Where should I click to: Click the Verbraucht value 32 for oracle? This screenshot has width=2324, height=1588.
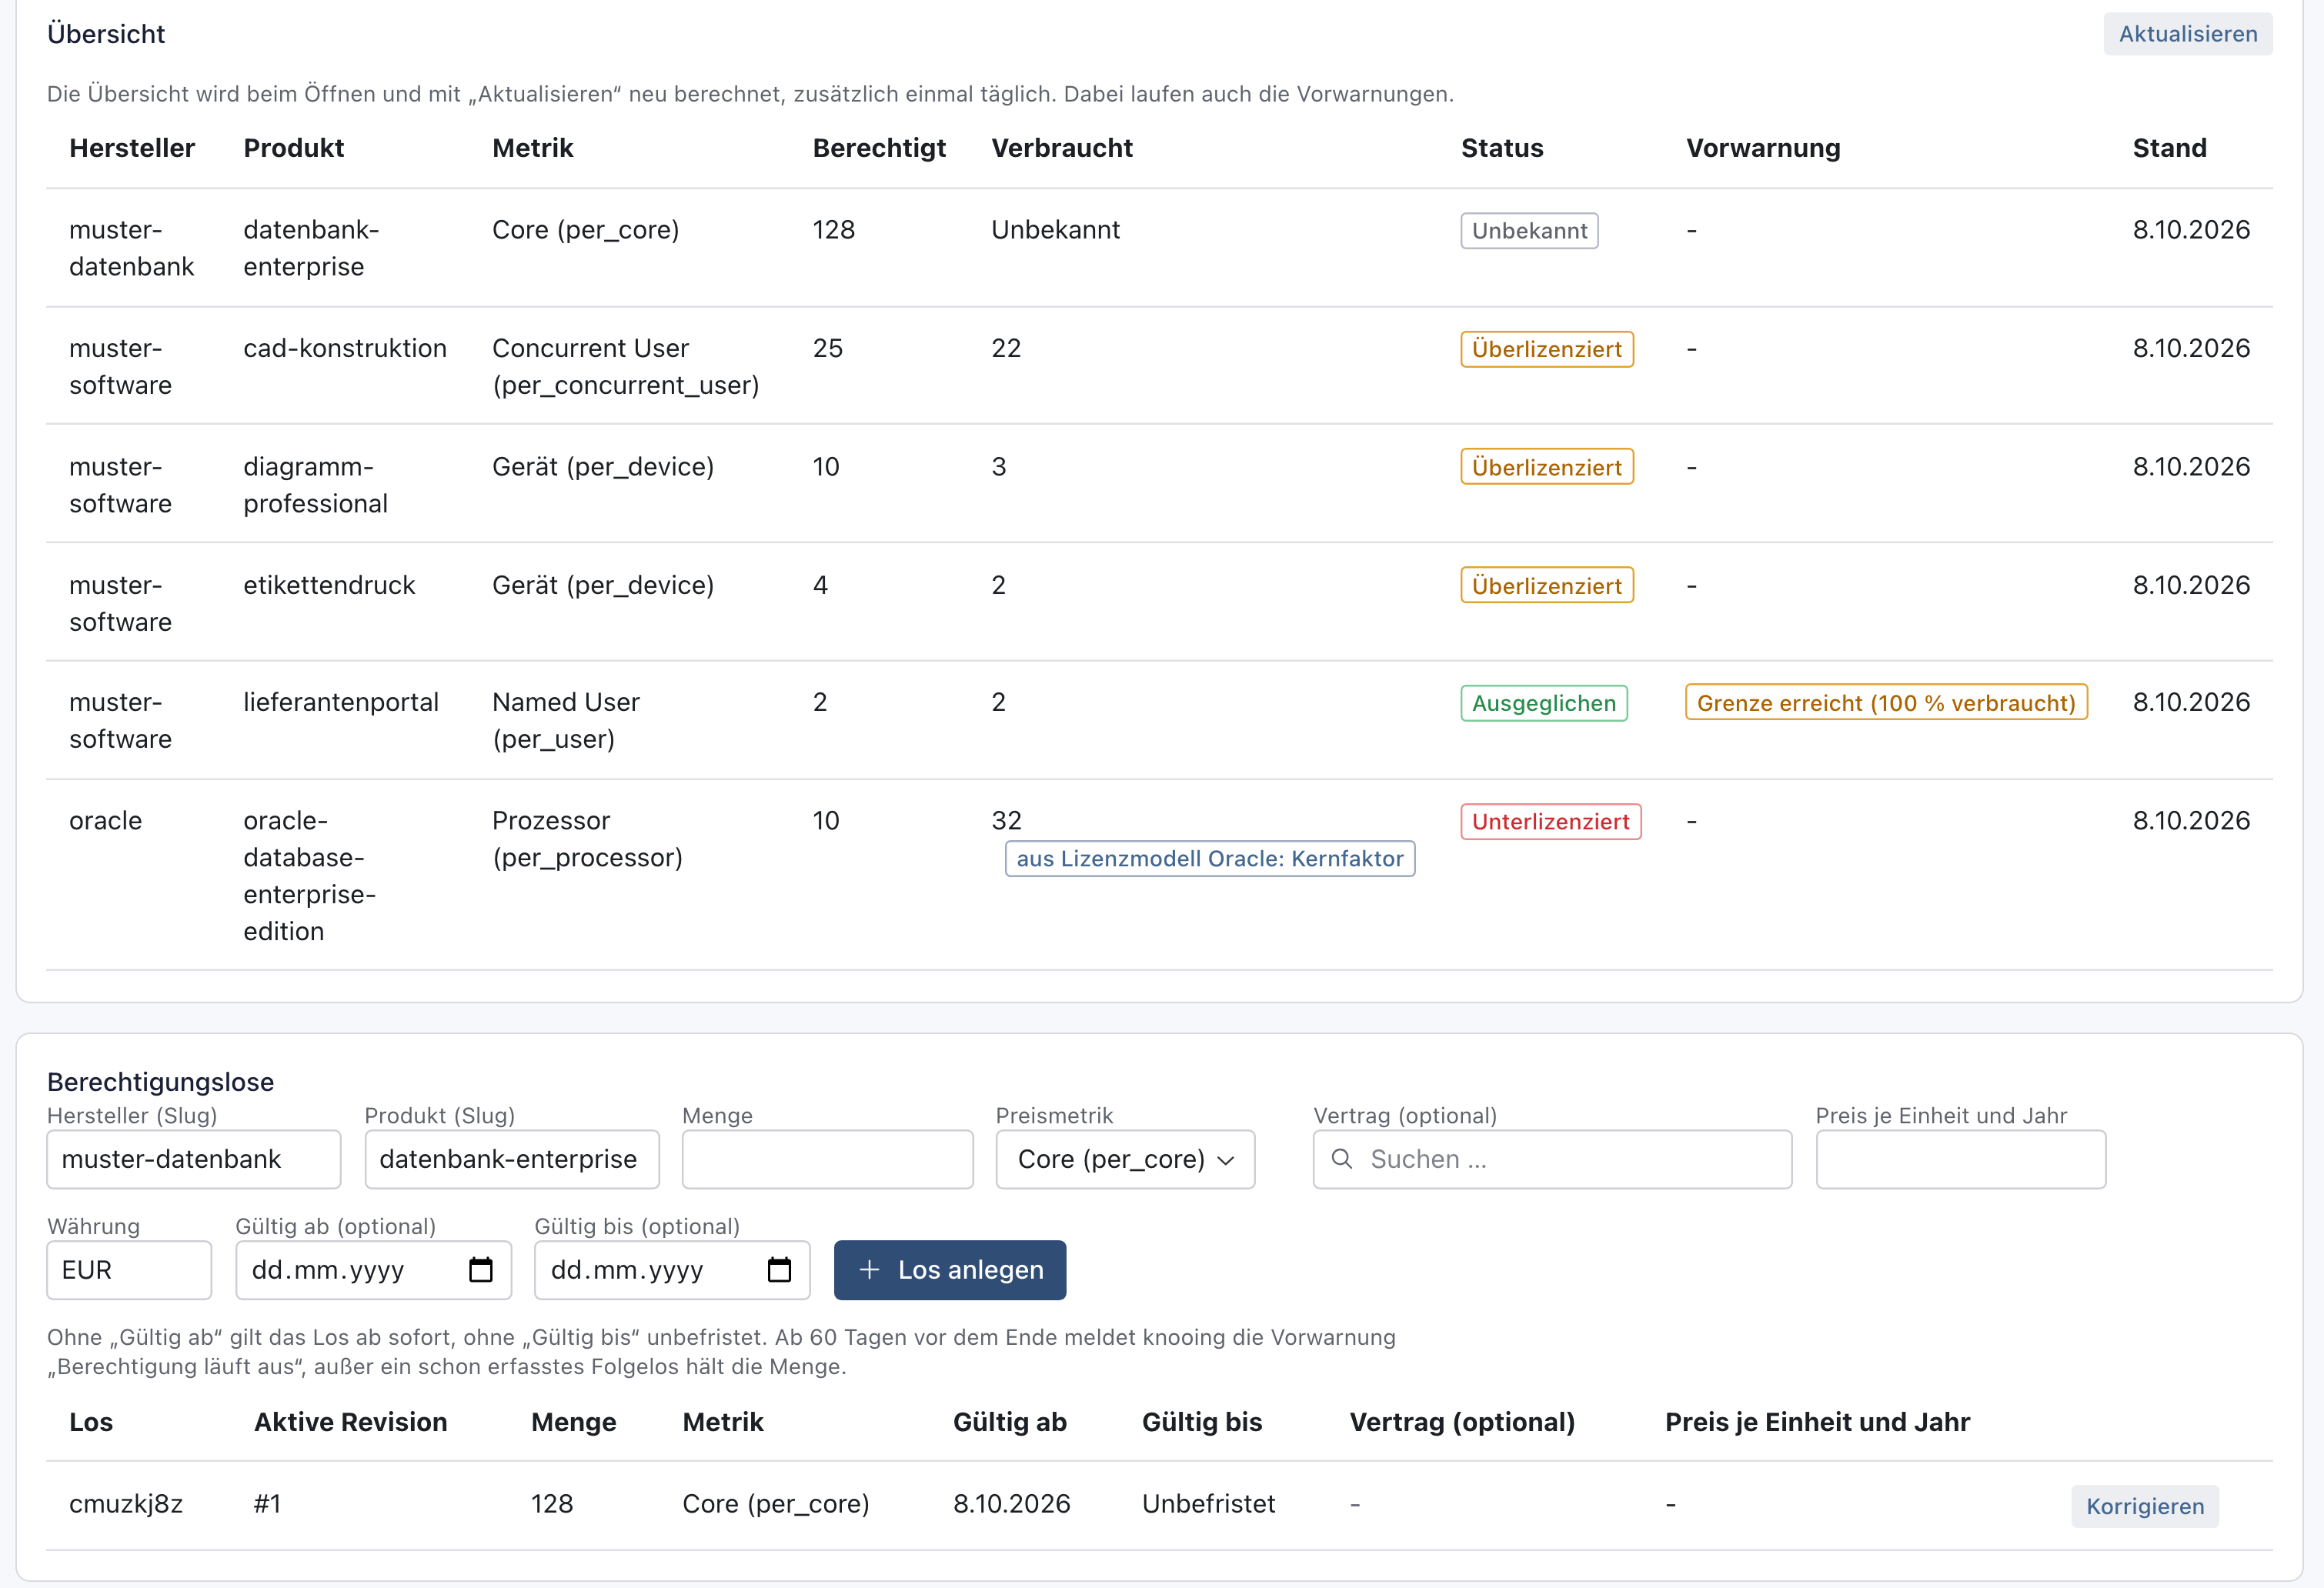point(1006,821)
